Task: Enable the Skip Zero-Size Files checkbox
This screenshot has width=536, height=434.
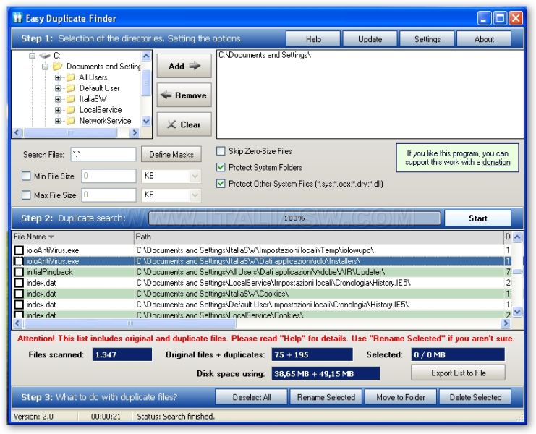Action: point(221,150)
